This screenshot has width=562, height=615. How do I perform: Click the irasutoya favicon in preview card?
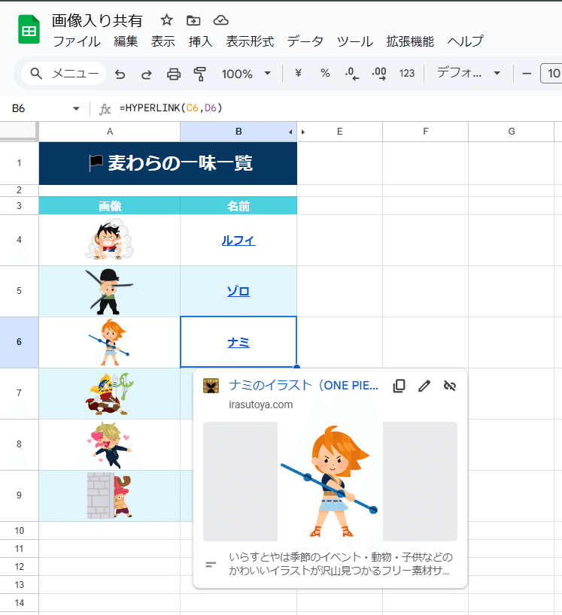click(211, 386)
